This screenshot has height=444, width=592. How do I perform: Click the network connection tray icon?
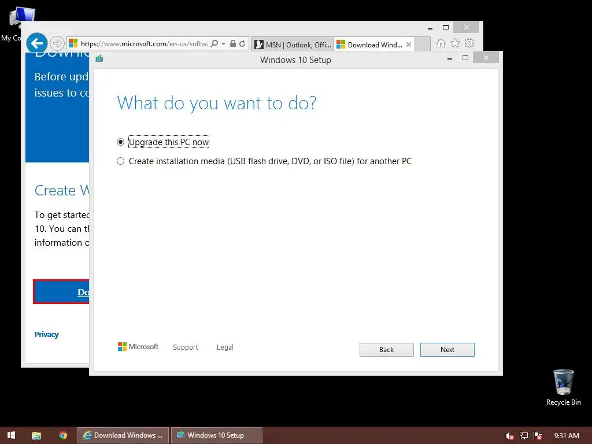[x=524, y=436]
